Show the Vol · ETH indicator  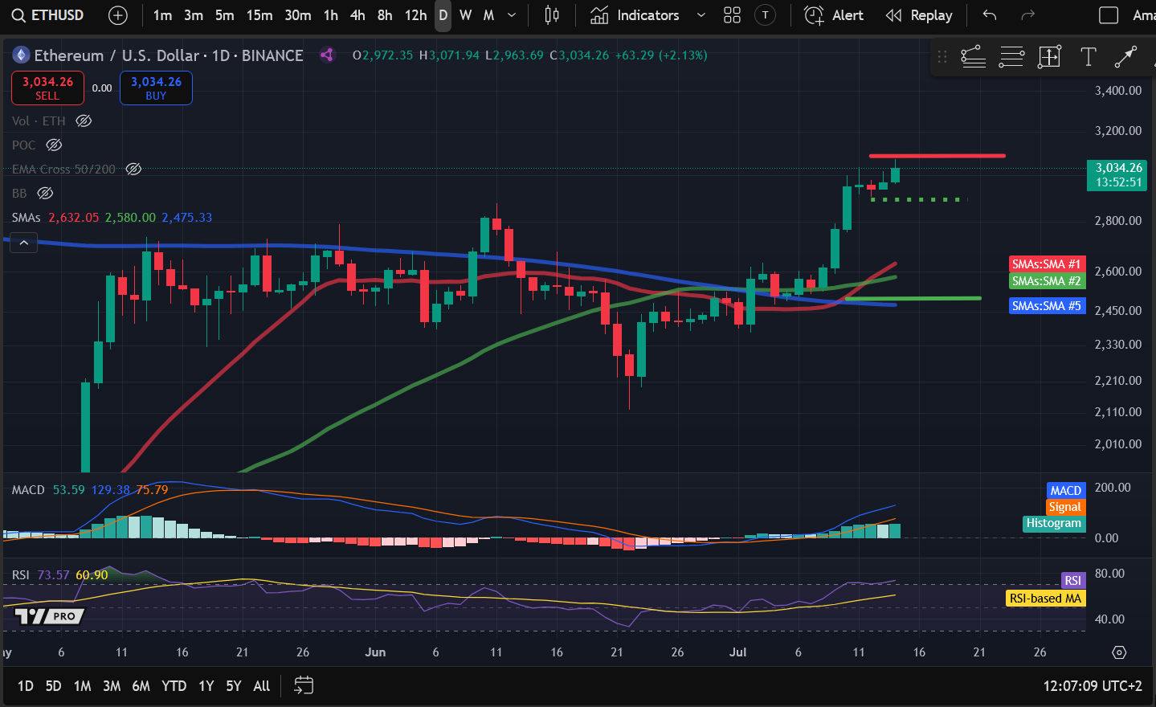click(84, 121)
